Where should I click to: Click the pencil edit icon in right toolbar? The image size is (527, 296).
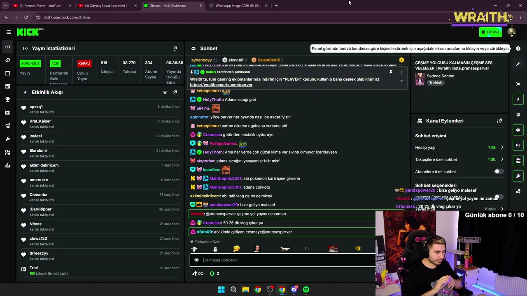518,64
